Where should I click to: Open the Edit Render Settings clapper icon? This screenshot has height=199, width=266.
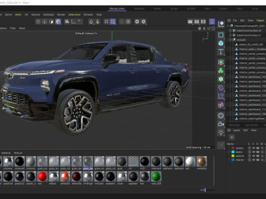click(203, 22)
